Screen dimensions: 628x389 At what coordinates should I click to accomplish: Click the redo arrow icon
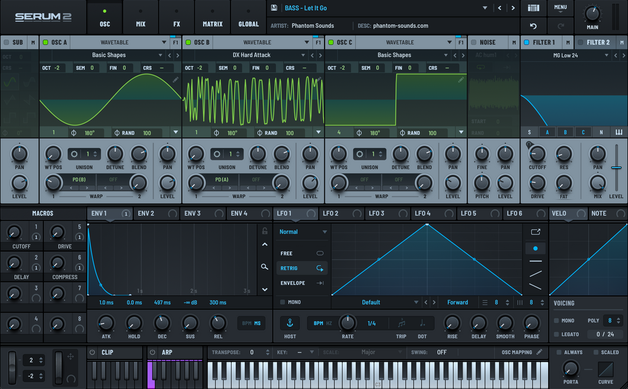point(560,26)
